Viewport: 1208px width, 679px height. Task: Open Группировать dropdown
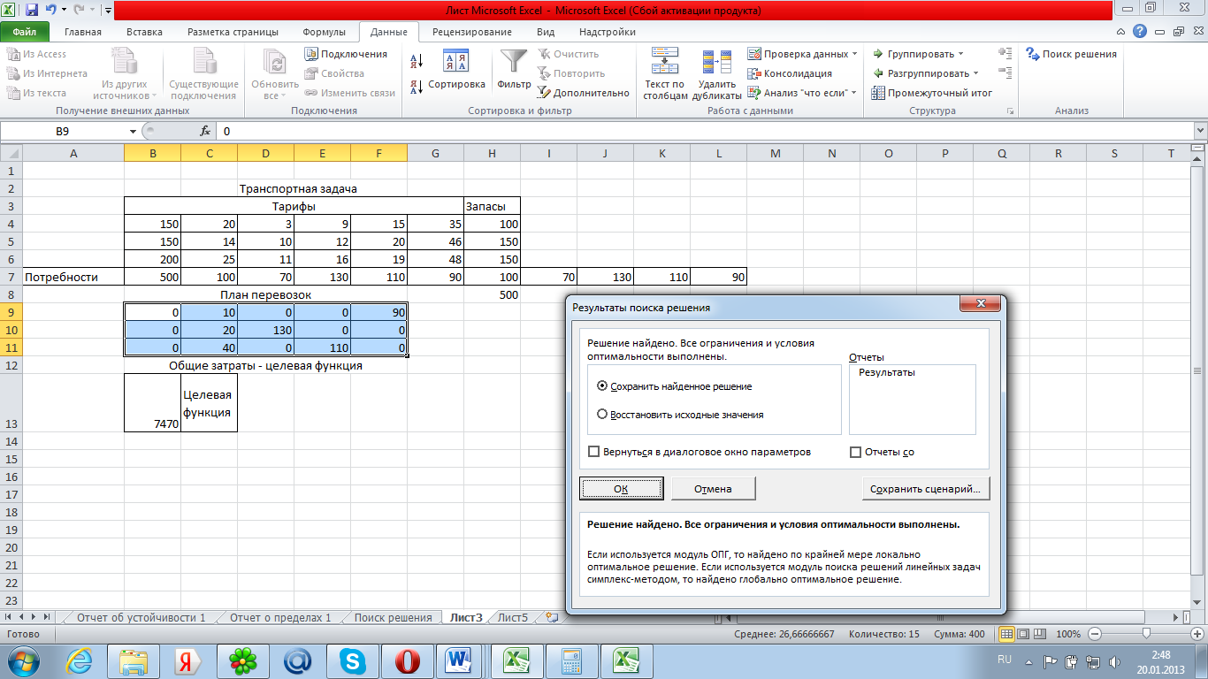(x=961, y=54)
